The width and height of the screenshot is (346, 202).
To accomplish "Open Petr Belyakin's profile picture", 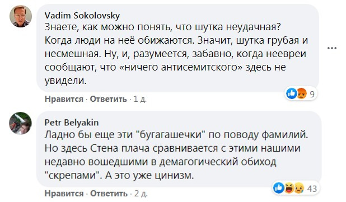I will point(21,123).
